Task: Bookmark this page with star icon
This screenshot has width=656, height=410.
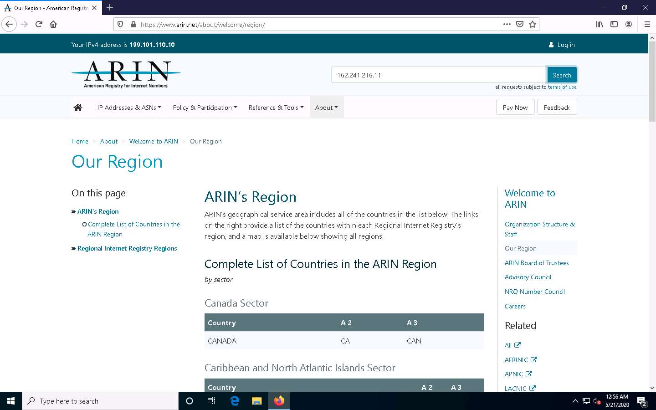Action: click(x=533, y=24)
